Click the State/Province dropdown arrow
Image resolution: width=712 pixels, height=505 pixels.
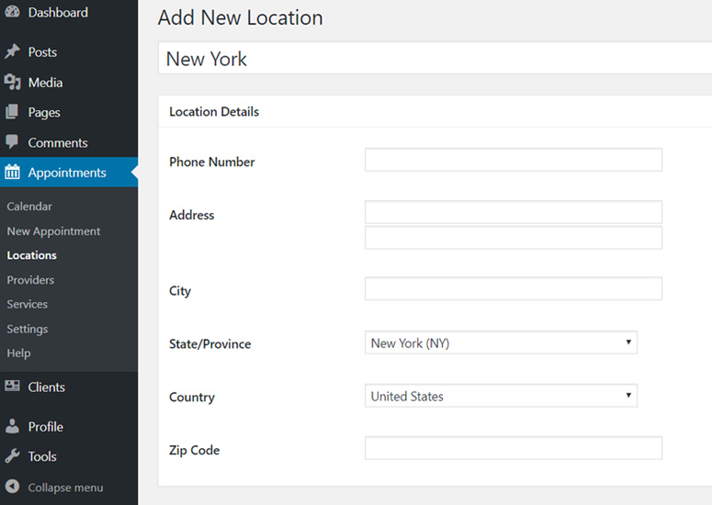tap(628, 342)
